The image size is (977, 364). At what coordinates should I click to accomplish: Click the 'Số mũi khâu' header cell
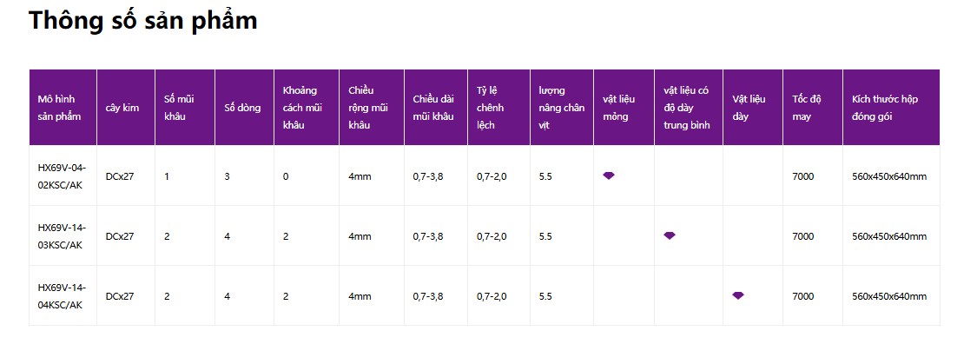pos(185,108)
